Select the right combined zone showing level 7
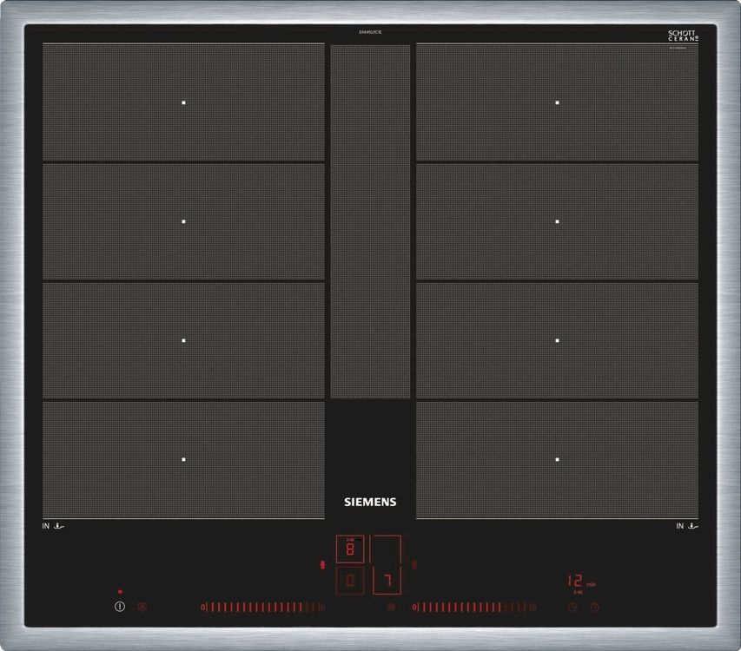 (386, 564)
